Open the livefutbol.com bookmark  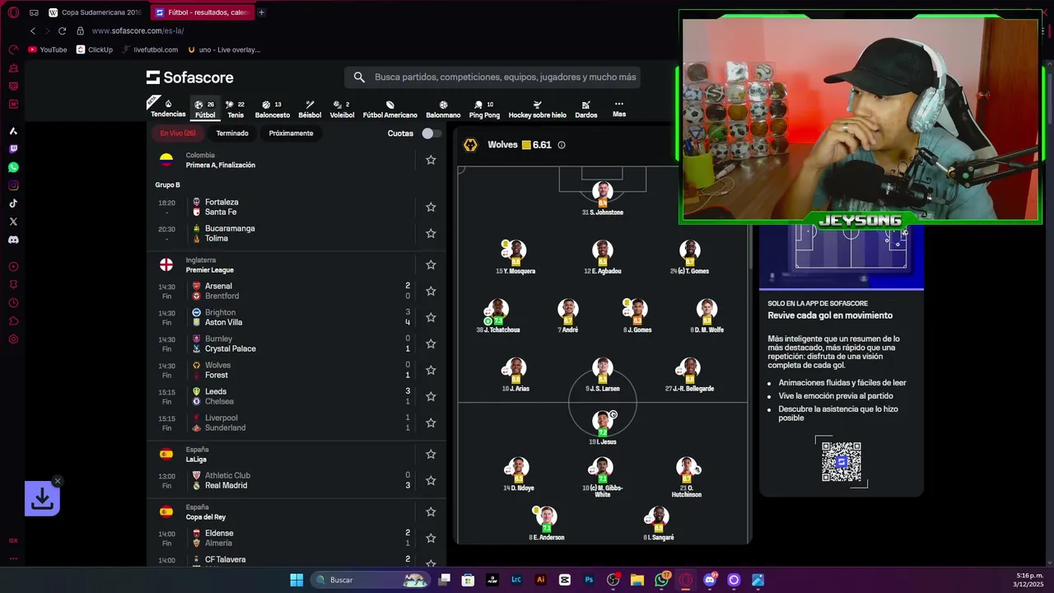[x=150, y=49]
